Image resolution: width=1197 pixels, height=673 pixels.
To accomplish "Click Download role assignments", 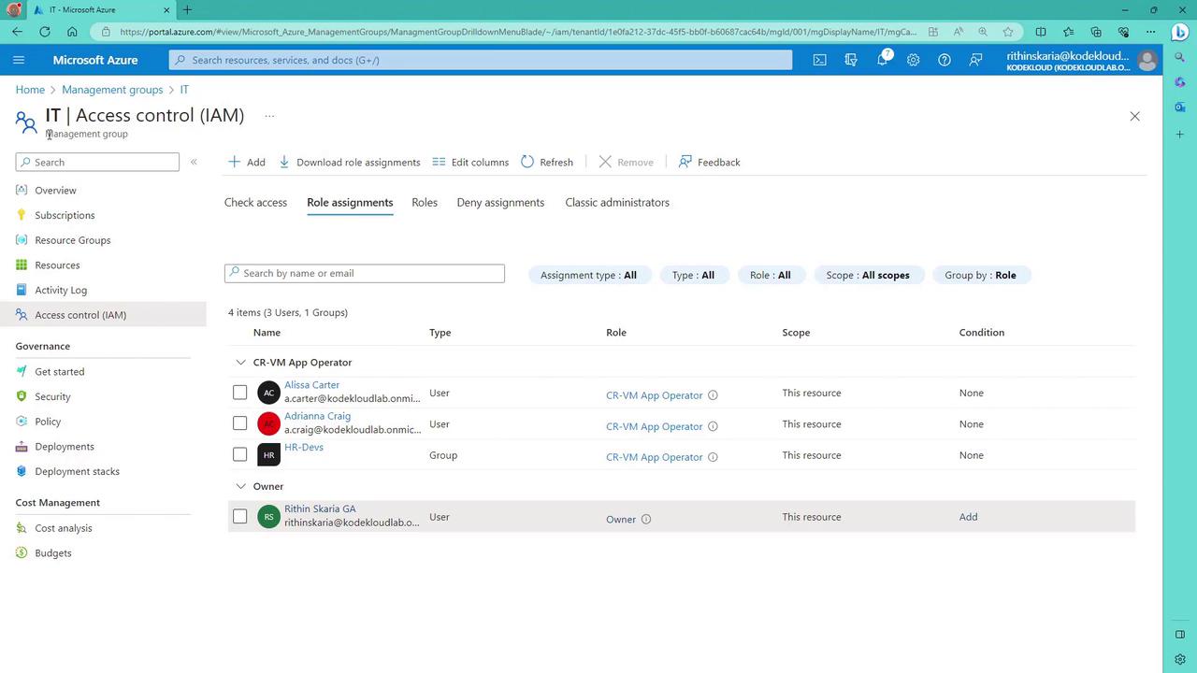I will coord(350,162).
